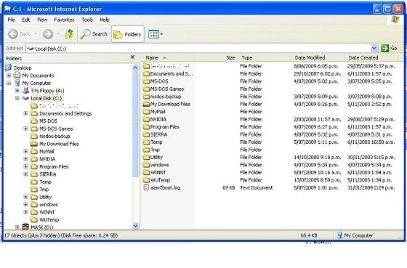
Task: Open the address bar dropdown
Action: [x=374, y=48]
